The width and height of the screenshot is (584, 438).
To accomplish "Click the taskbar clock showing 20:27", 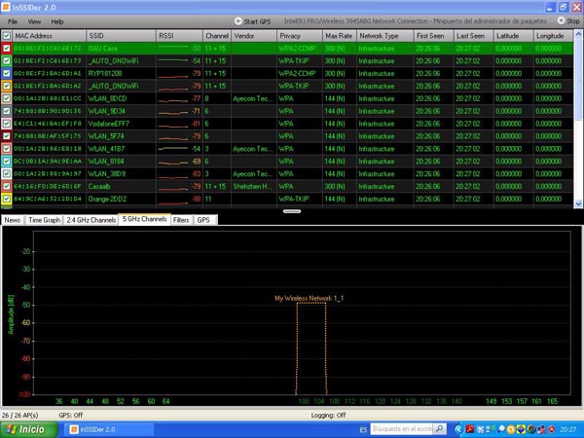I will (x=568, y=430).
